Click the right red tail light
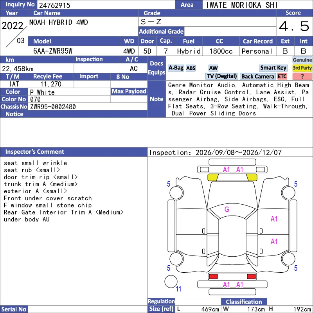The image size is (313, 313). click(251, 277)
